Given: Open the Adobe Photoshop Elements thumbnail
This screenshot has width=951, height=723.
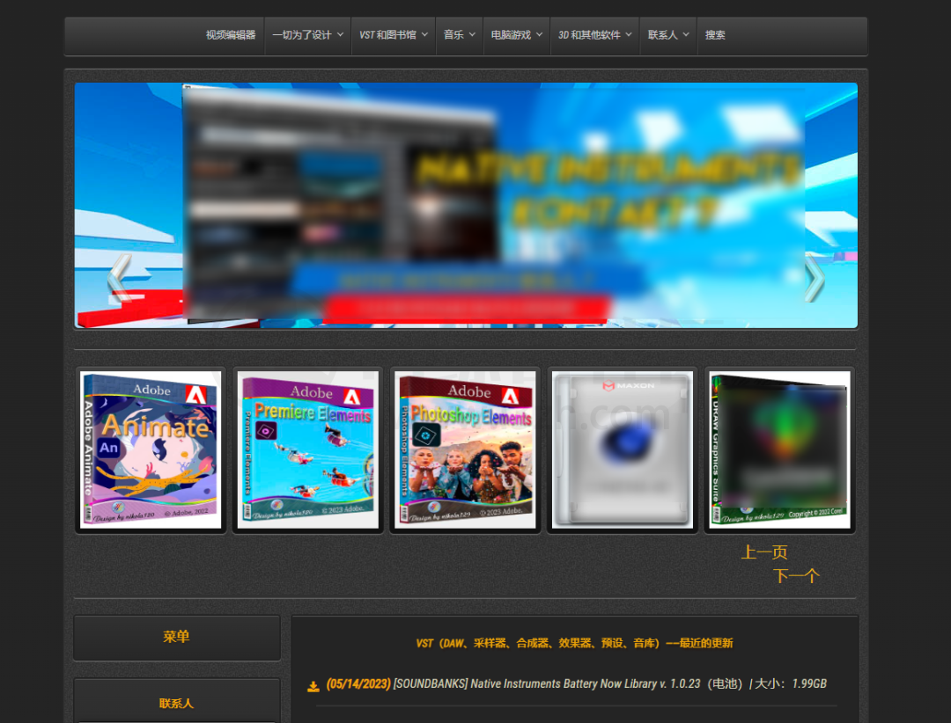Looking at the screenshot, I should coord(465,449).
